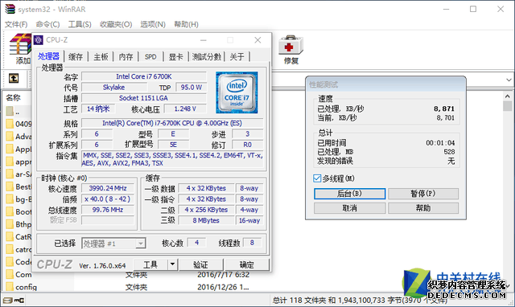Expand the WinRAR address bar dropdown
Viewport: 515px width, 307px height.
[509, 80]
